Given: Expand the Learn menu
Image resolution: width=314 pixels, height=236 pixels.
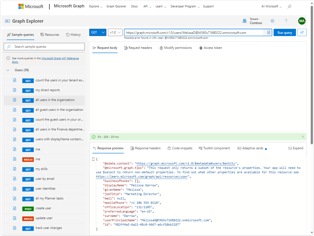Looking at the screenshot, I should (161, 6).
